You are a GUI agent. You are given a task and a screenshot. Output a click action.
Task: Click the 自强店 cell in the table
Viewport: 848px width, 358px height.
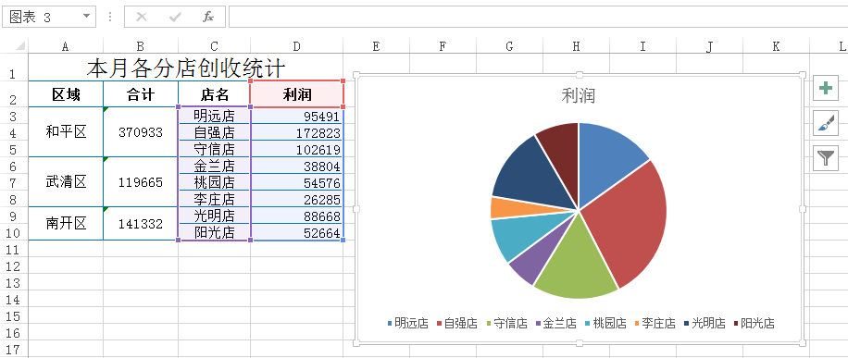pyautogui.click(x=214, y=132)
